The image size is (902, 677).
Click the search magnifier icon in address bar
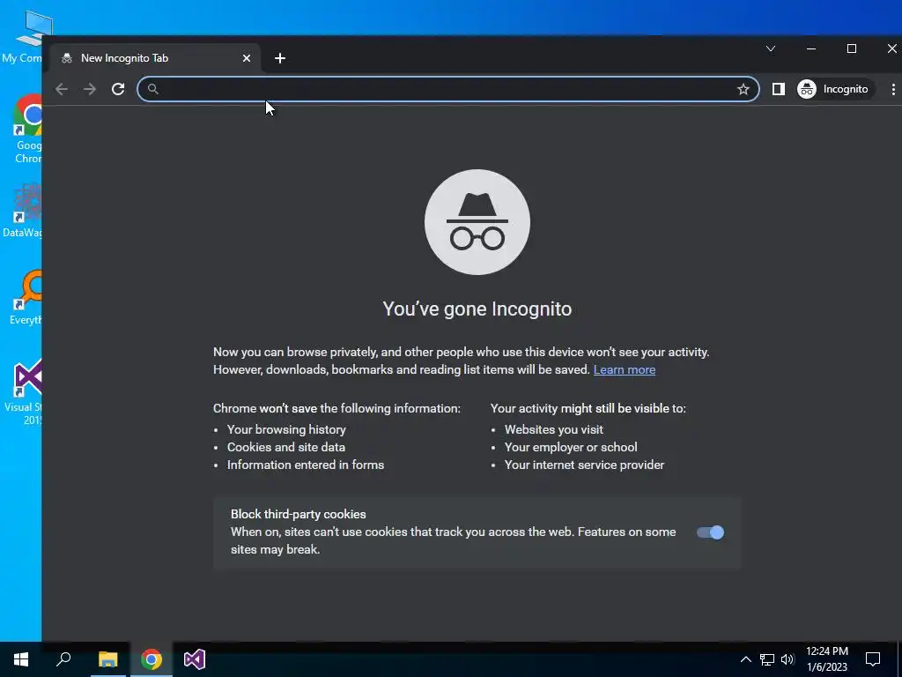tap(153, 89)
